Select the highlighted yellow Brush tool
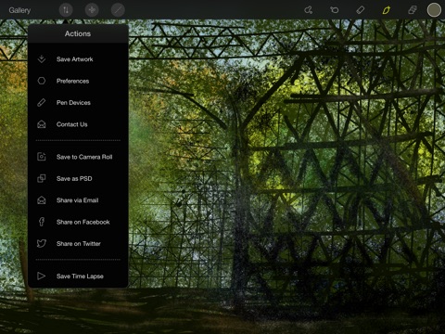 click(x=387, y=10)
